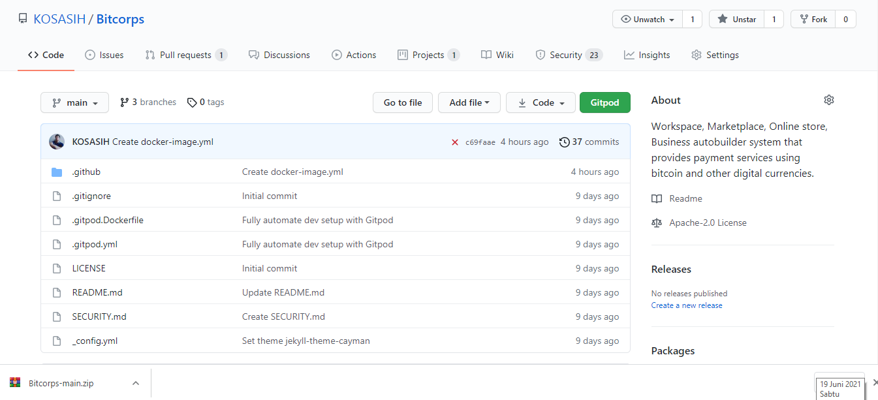Open the .gitpod.yml file

click(x=95, y=244)
